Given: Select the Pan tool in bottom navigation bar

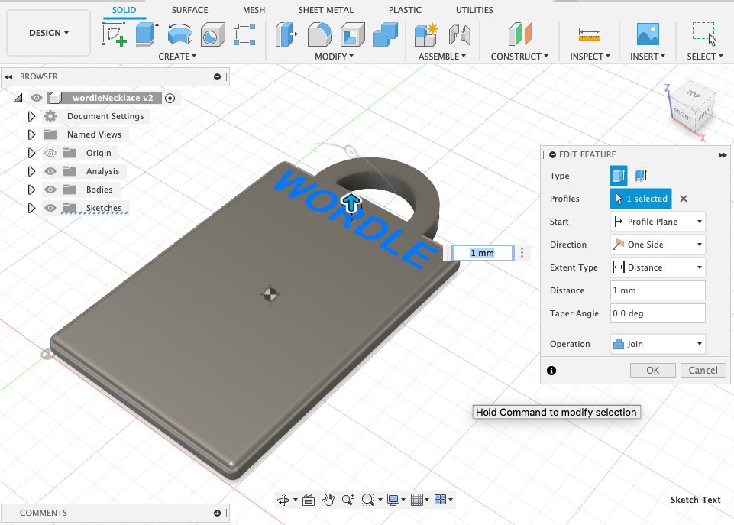Looking at the screenshot, I should 328,499.
